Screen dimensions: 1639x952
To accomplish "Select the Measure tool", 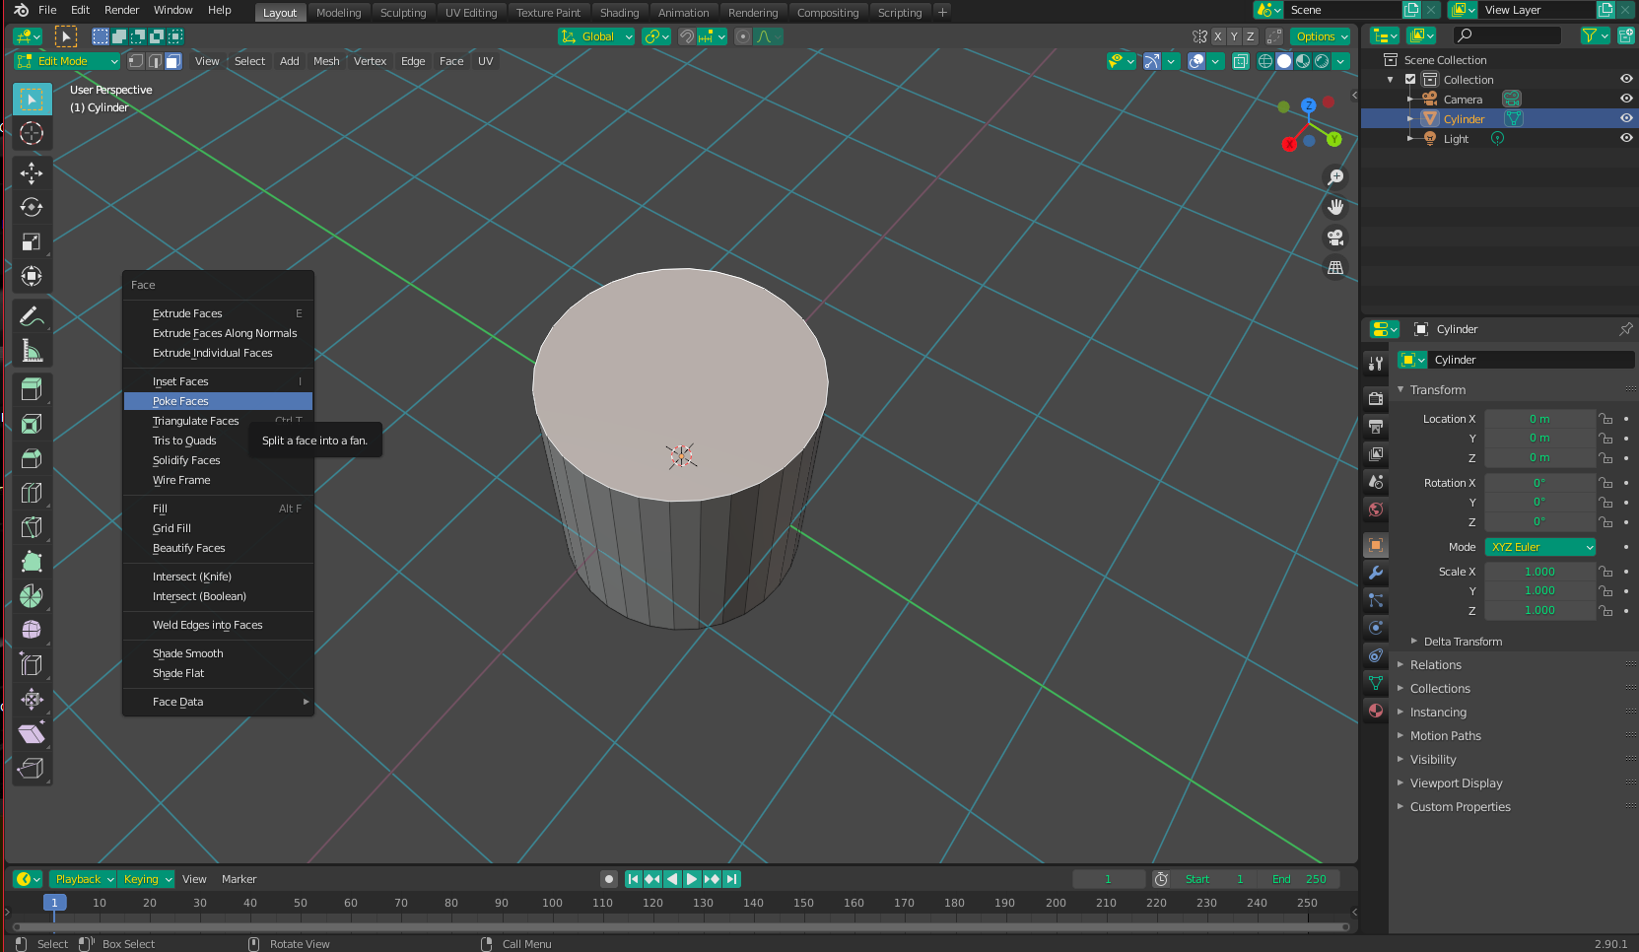I will tap(32, 351).
